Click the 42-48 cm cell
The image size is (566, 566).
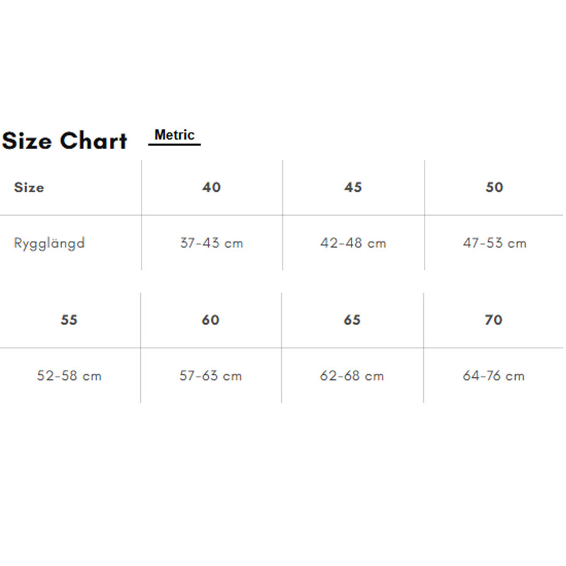pyautogui.click(x=353, y=243)
